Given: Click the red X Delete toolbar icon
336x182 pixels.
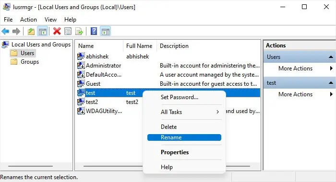Looking at the screenshot, I should [57, 31].
